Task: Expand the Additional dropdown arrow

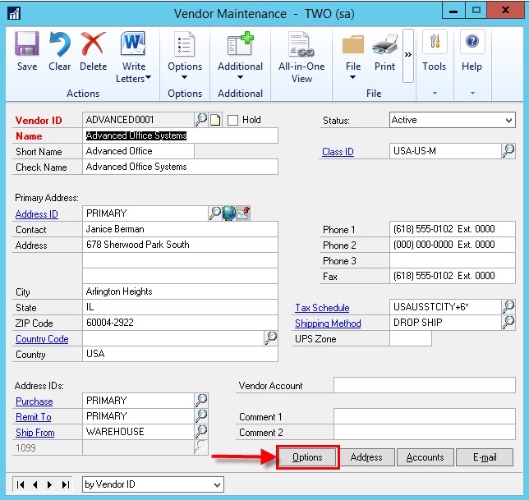Action: (x=240, y=77)
